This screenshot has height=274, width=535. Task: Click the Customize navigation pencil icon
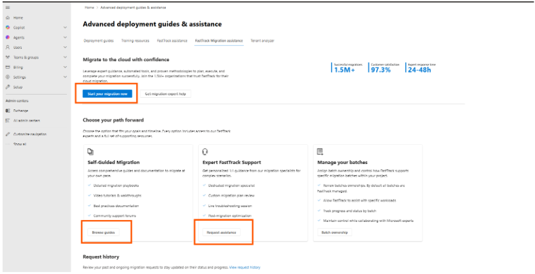(8, 134)
